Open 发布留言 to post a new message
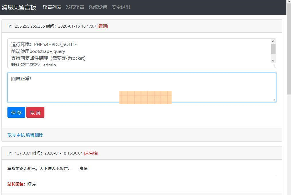Viewport: 291px width, 195px height. [75, 7]
